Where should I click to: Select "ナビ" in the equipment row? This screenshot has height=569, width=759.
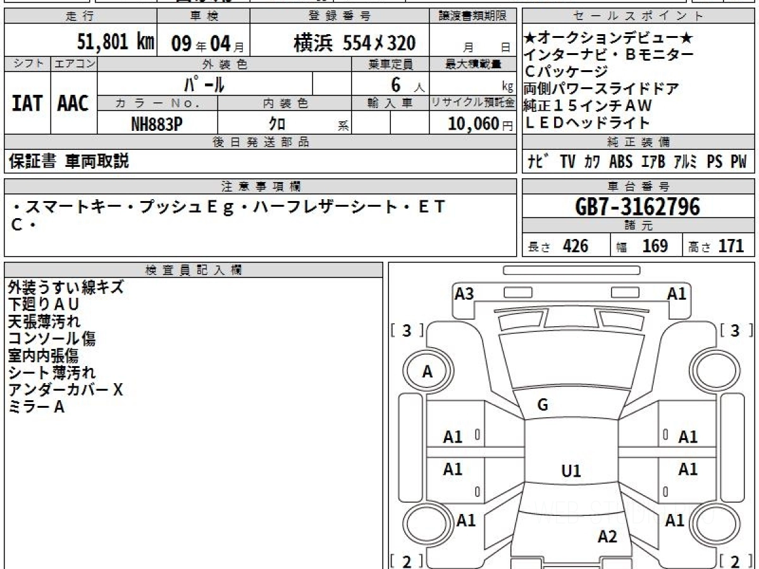pos(538,162)
